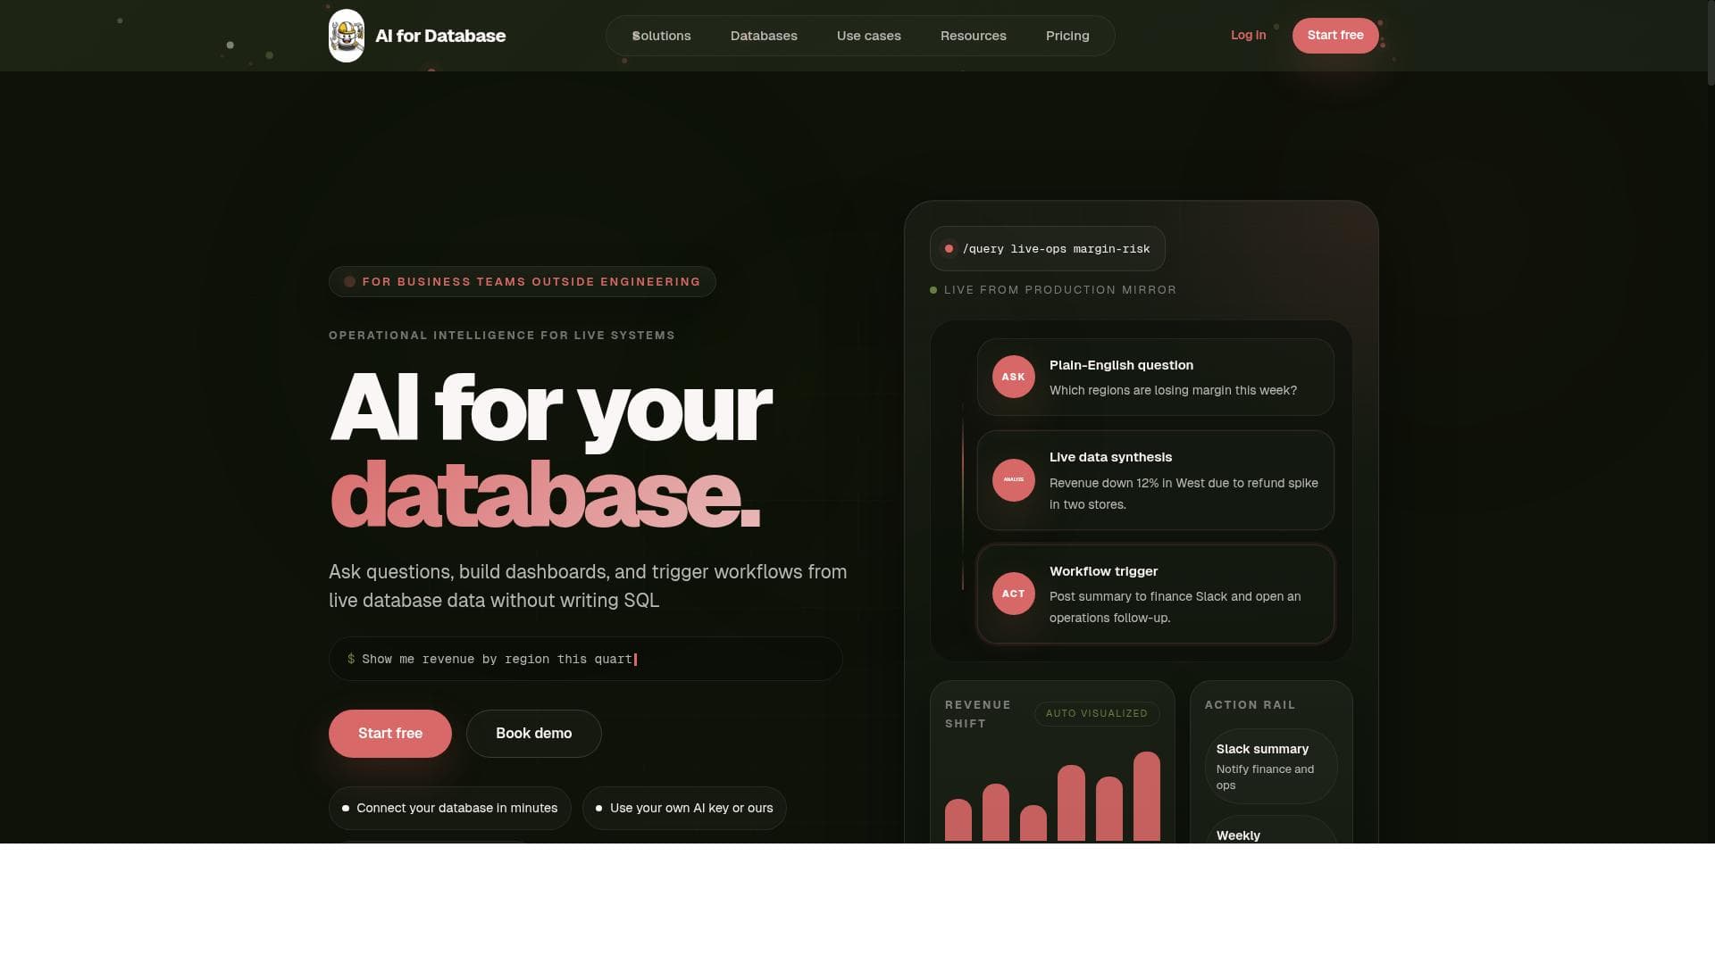1715x964 pixels.
Task: Click the ASK circle icon
Action: tap(1013, 377)
